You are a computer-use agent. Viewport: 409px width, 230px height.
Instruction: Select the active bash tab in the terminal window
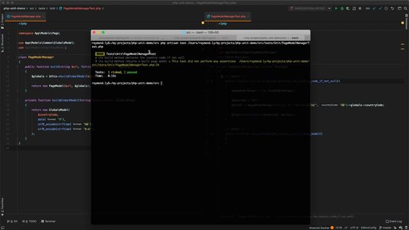(x=270, y=38)
